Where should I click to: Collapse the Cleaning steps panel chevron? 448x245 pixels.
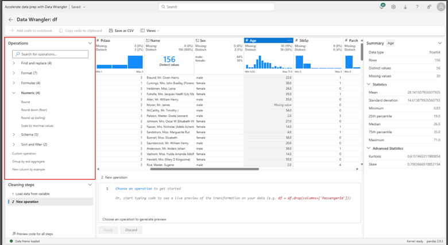tap(90, 185)
